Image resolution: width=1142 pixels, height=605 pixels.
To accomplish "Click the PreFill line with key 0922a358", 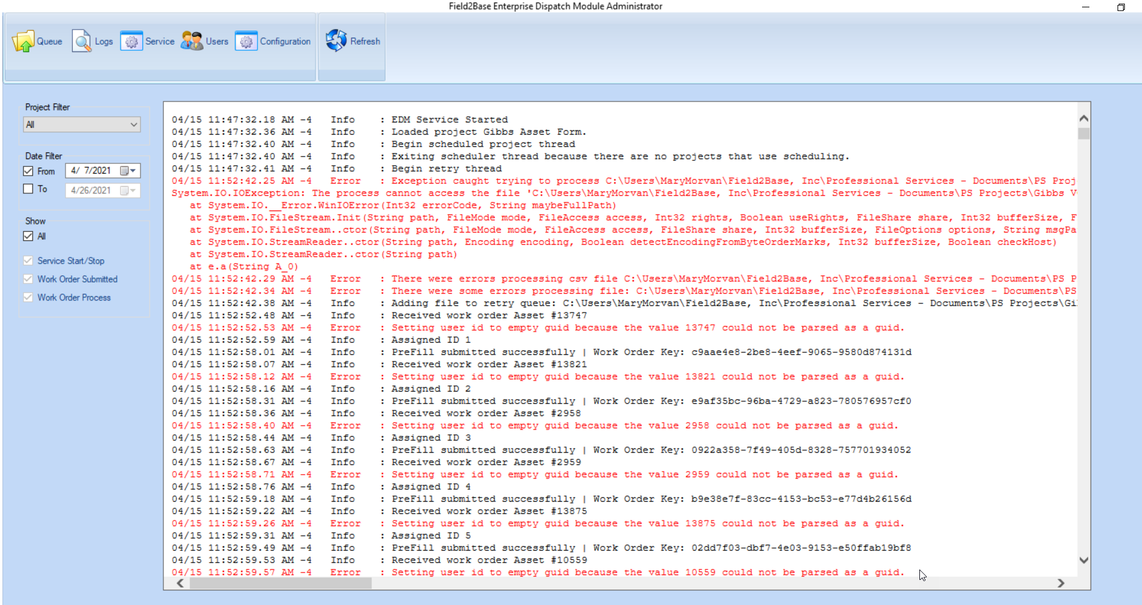I will coord(541,450).
